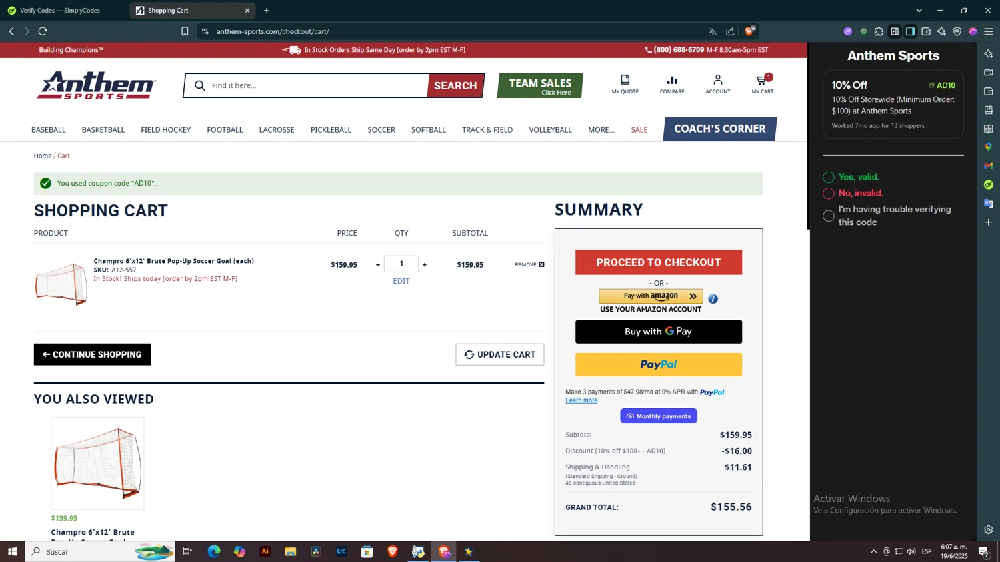Click the soccer goal thumbnail in You Also Viewed

[x=98, y=463]
